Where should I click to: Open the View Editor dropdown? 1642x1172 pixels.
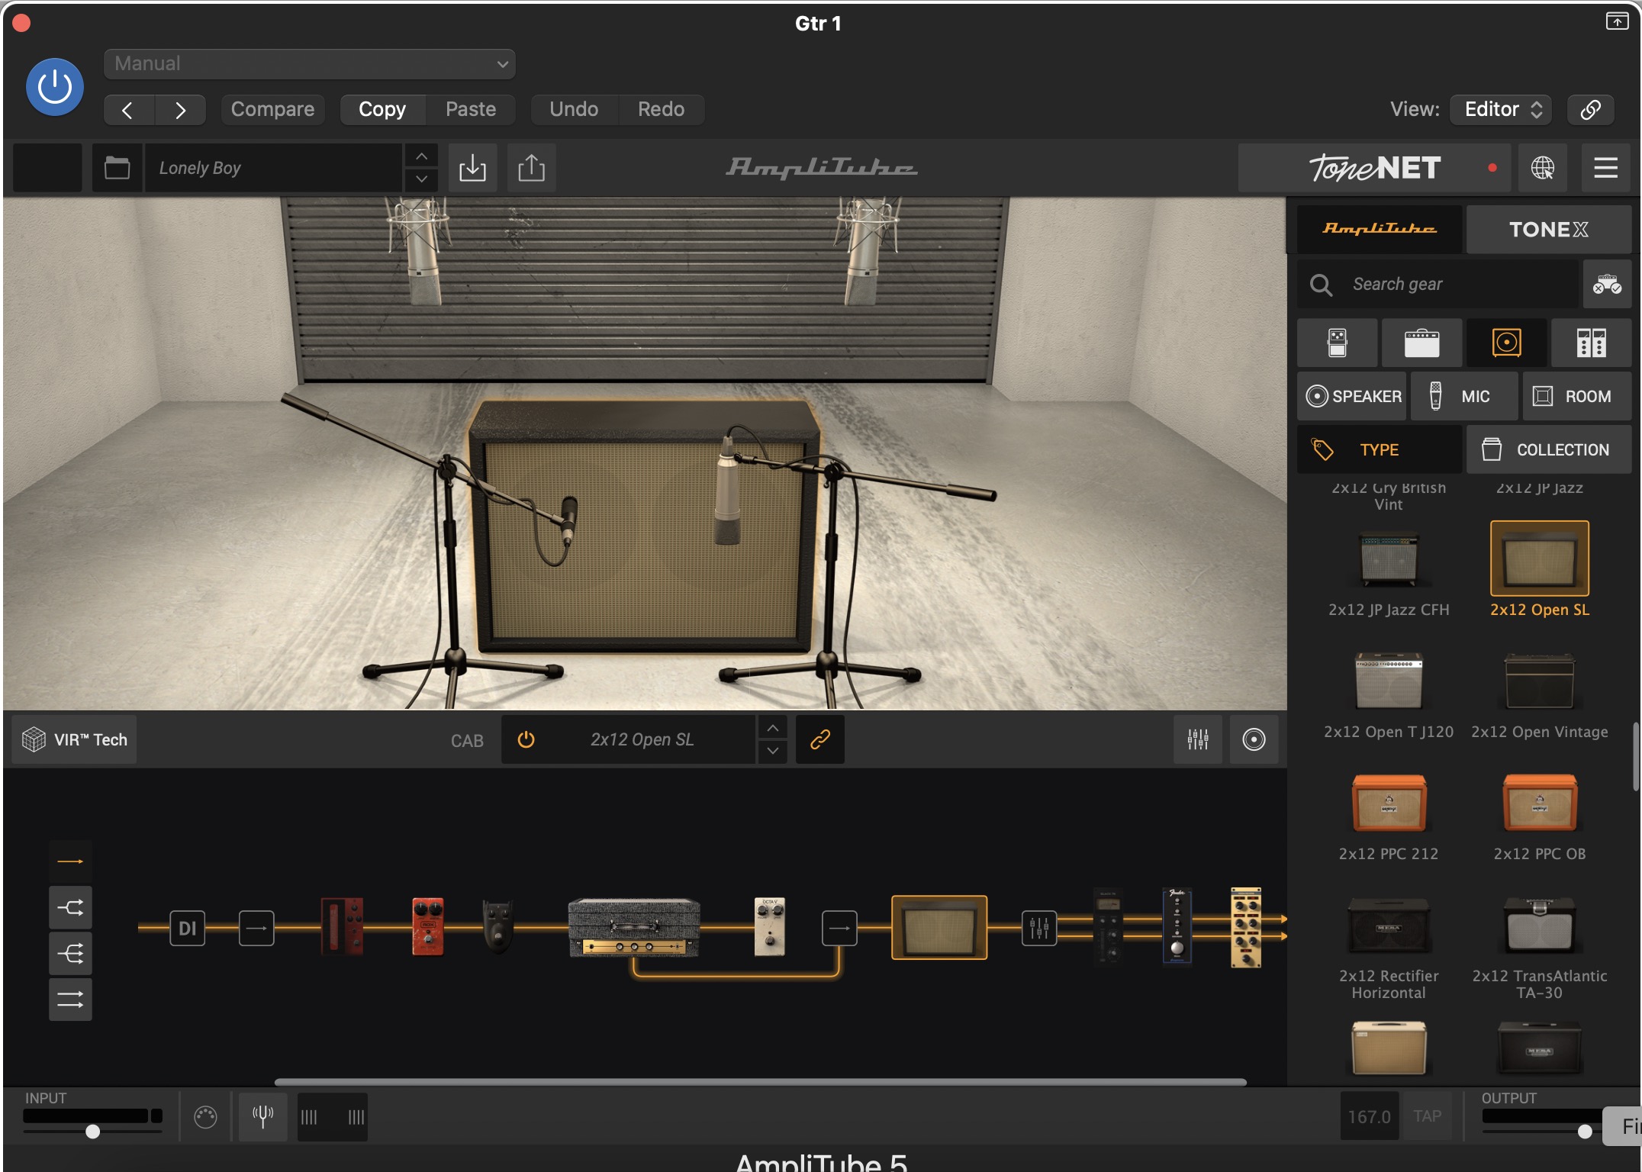click(1502, 109)
